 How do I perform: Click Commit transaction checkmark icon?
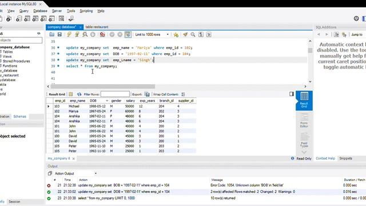tap(112, 34)
